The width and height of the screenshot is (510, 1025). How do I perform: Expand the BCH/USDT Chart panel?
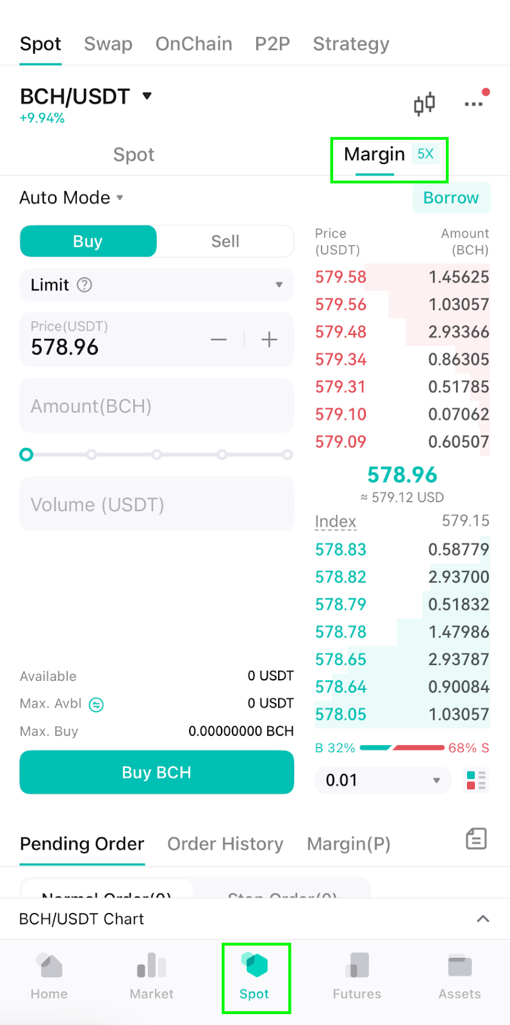pyautogui.click(x=255, y=919)
